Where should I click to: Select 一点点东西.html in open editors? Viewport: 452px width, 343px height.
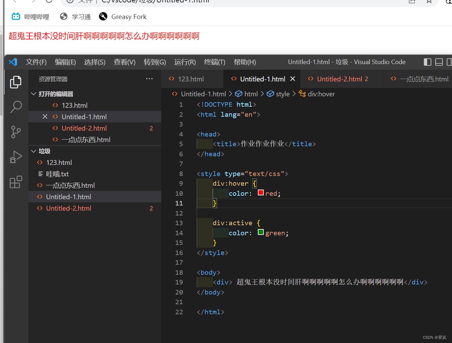(95, 140)
